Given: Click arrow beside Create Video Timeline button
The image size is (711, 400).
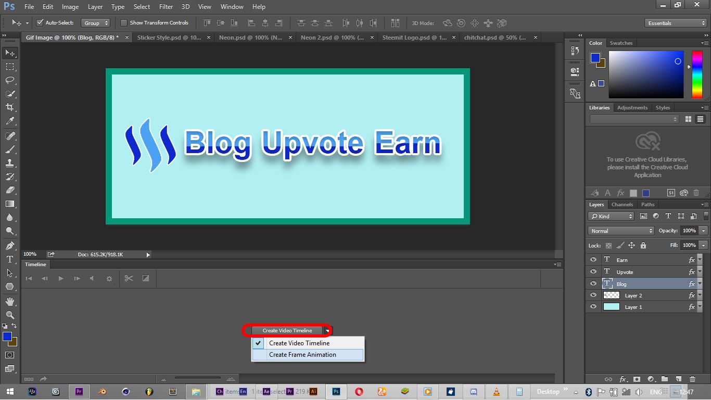Looking at the screenshot, I should (x=327, y=331).
